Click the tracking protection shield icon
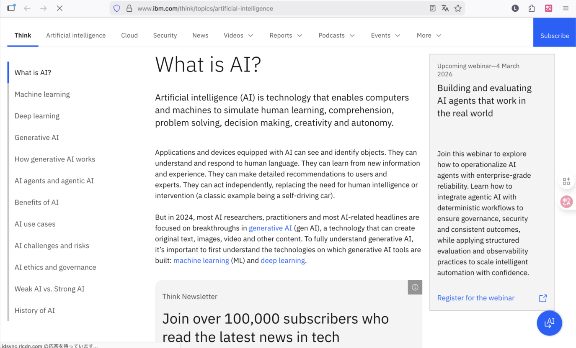 (117, 8)
